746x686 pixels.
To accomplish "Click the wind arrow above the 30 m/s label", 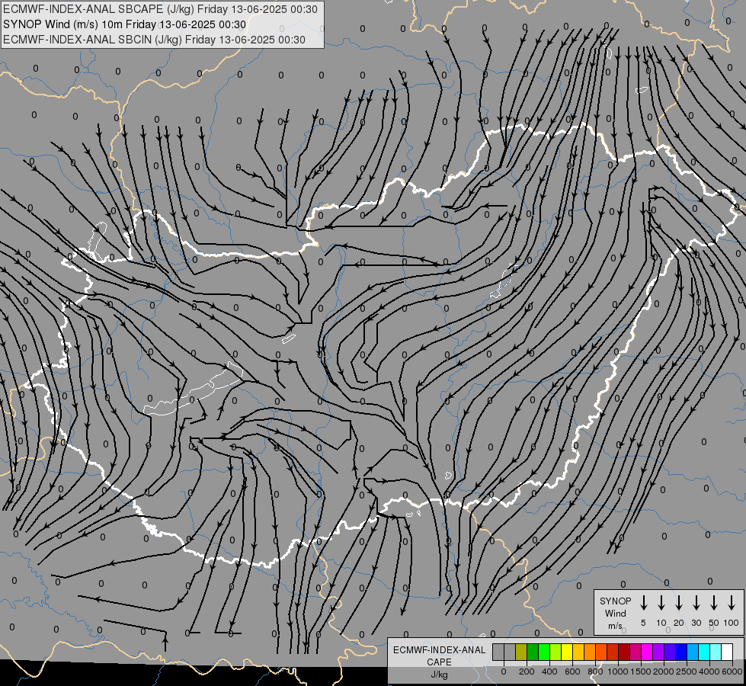I will (696, 603).
